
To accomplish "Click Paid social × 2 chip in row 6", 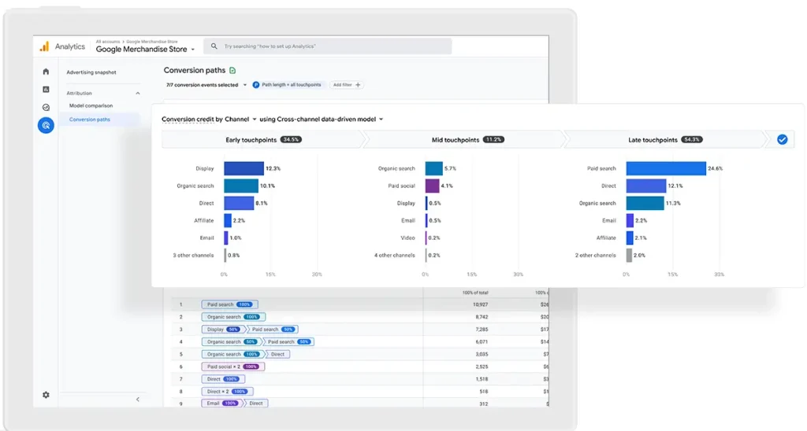I will [232, 367].
